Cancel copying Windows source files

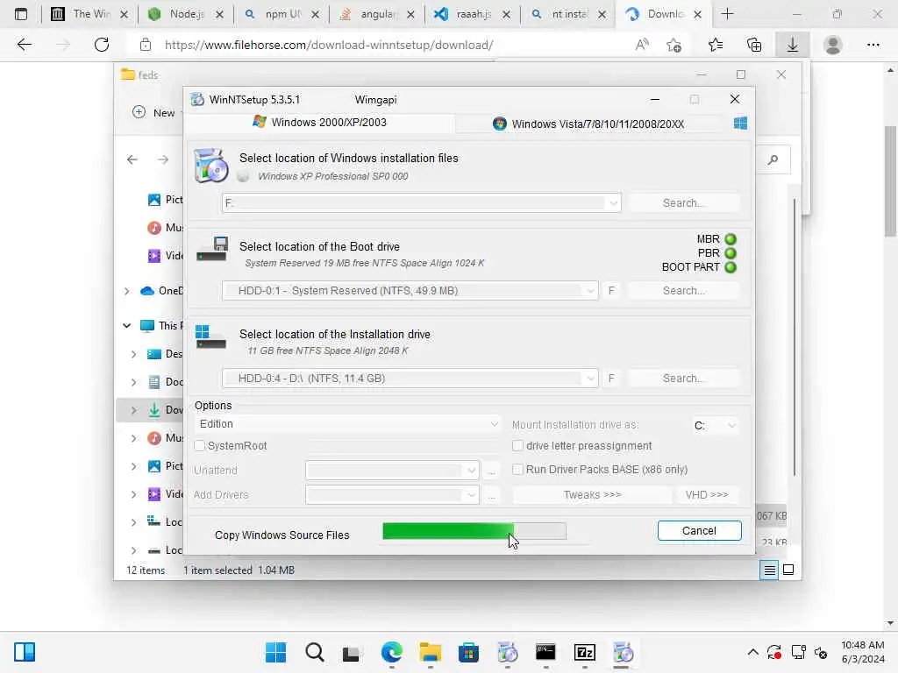699,530
